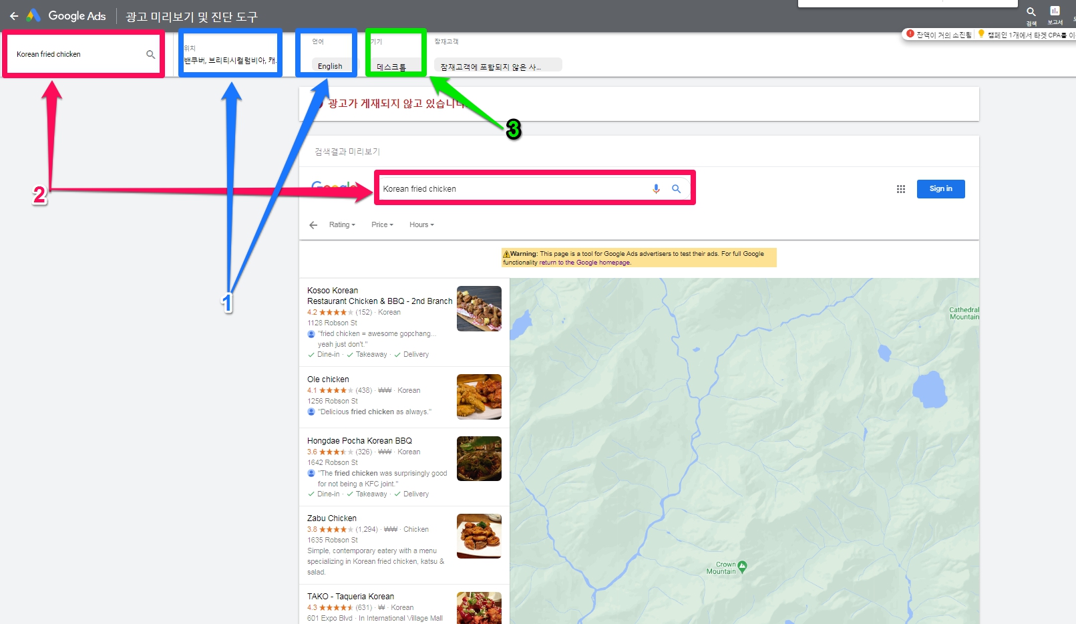Click the preview Google search box text
Image resolution: width=1076 pixels, height=624 pixels.
pos(419,189)
